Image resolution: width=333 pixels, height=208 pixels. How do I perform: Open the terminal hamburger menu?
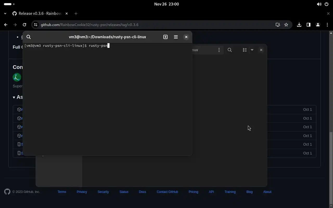coord(176,37)
